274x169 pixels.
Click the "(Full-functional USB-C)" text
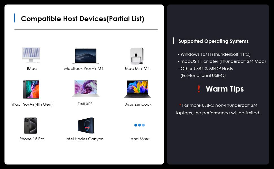(x=203, y=75)
